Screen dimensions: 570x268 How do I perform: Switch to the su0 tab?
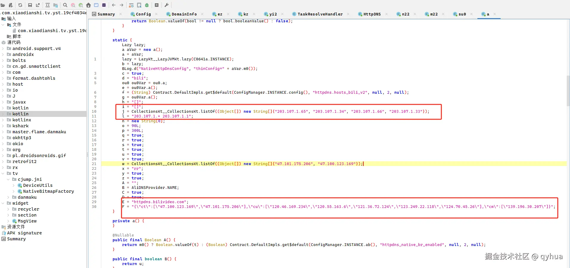[x=460, y=14]
